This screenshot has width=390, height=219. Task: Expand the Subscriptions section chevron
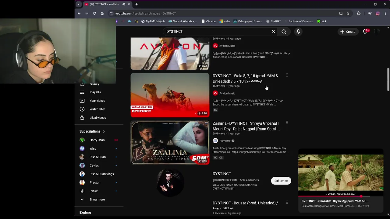104,131
